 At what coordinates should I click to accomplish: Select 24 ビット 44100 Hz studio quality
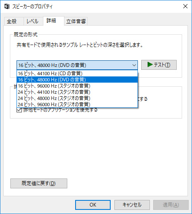coord(77,92)
